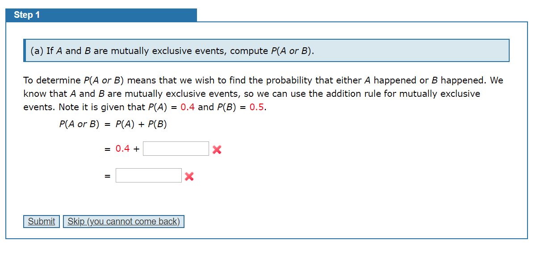
Task: Click the red 0.4 value in the paragraph
Action: (185, 107)
